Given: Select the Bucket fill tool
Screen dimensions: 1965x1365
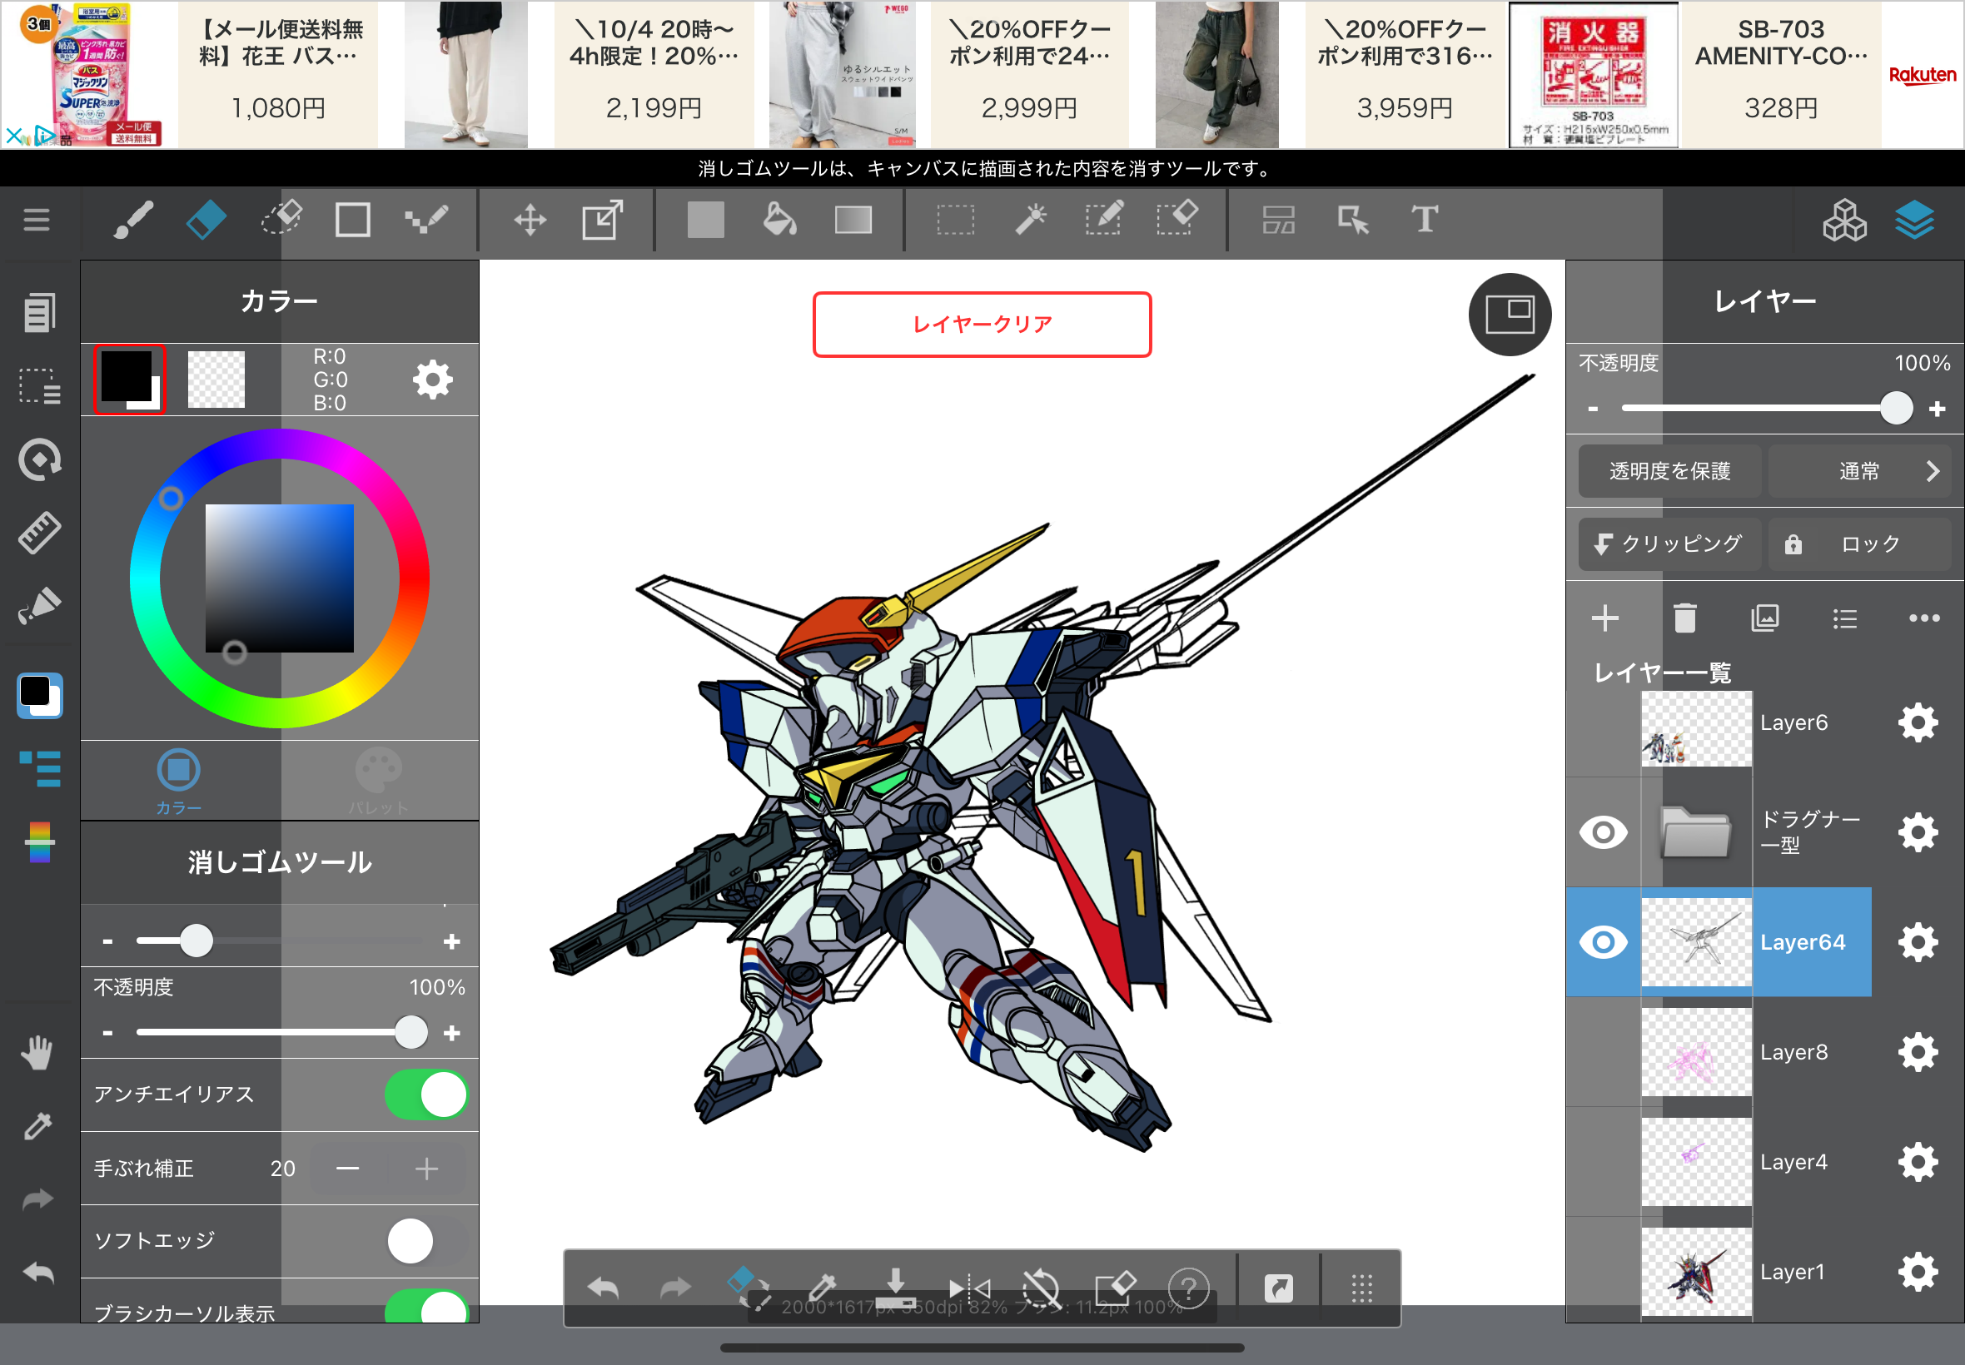Looking at the screenshot, I should 779,220.
